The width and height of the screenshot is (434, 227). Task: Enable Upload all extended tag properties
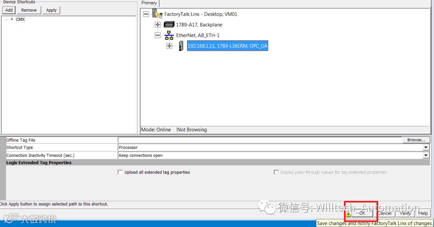(x=120, y=173)
